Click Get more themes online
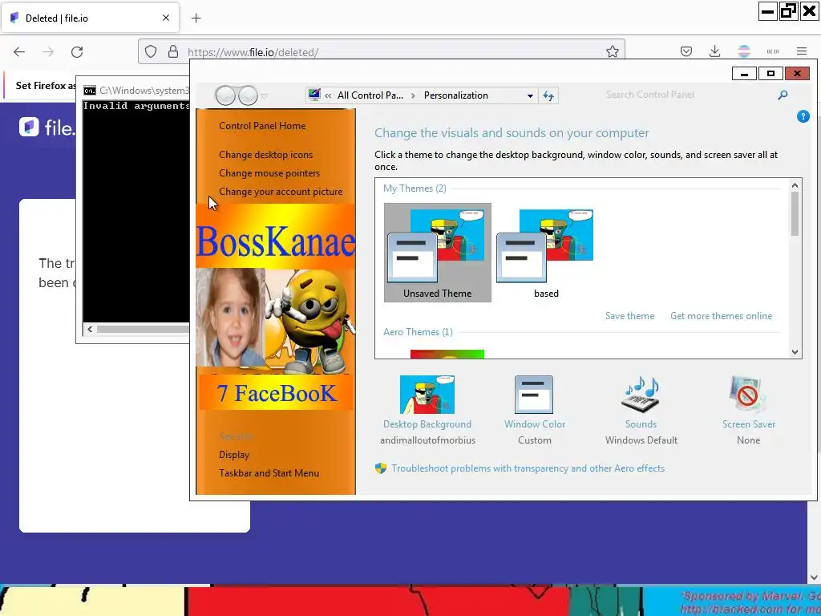 pos(721,316)
